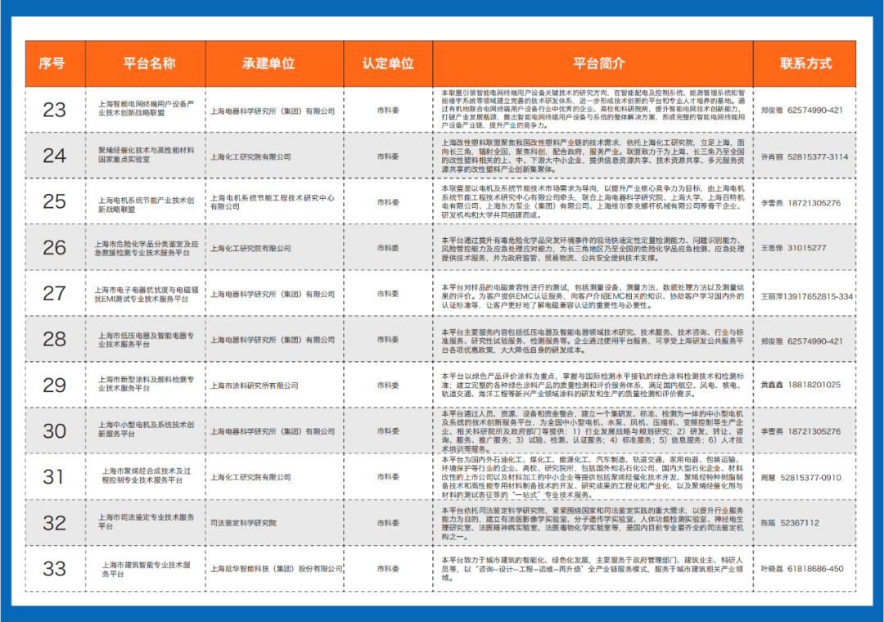Screen dimensions: 884x622
Task: Click row number 27
Action: (54, 293)
